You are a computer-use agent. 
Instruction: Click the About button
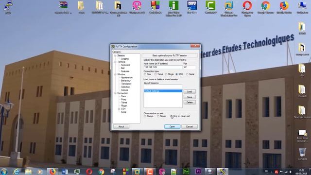[x=121, y=126]
